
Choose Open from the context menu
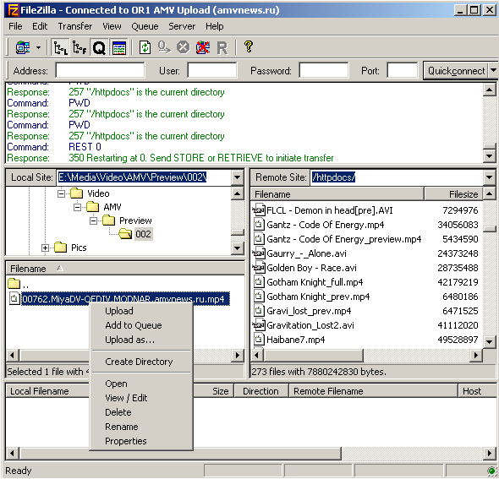[x=116, y=384]
